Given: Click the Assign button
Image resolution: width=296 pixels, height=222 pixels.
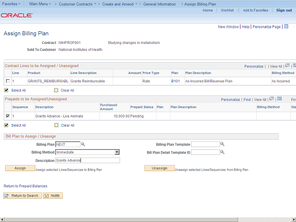Looking at the screenshot, I should [x=20, y=168].
